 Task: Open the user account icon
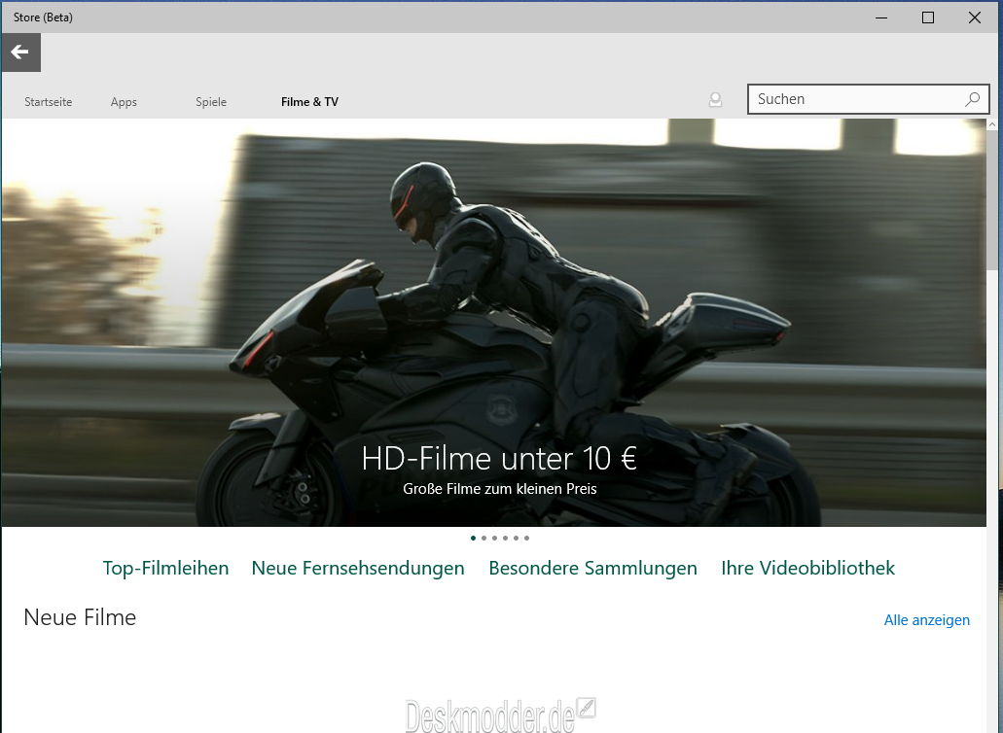click(715, 100)
